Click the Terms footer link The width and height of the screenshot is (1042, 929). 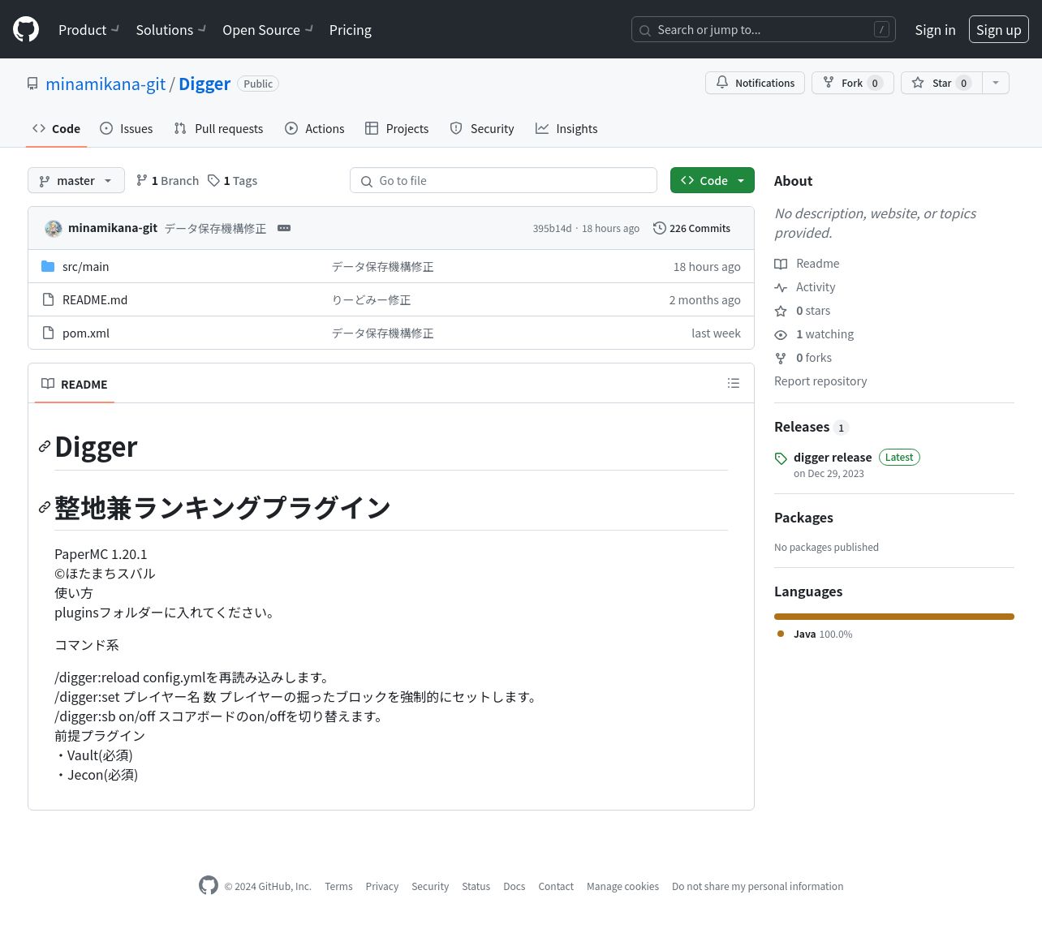point(338,886)
